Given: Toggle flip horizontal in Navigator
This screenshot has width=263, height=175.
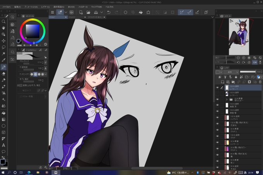Looking at the screenshot, I should (x=255, y=62).
